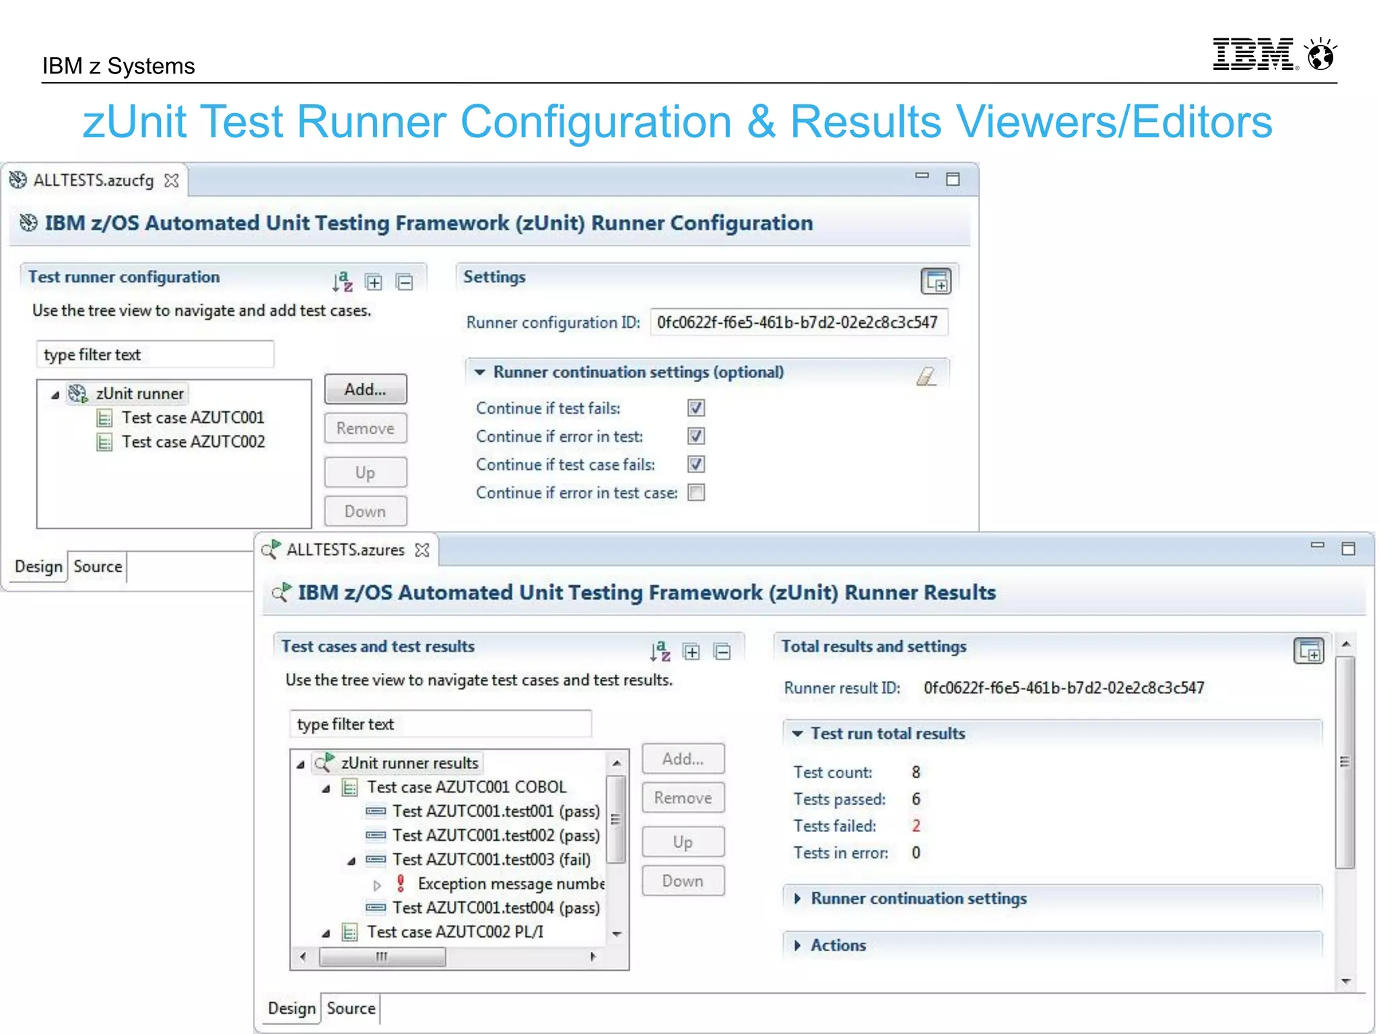Click eraser icon in Runner continuation settings
The width and height of the screenshot is (1379, 1034).
(927, 376)
